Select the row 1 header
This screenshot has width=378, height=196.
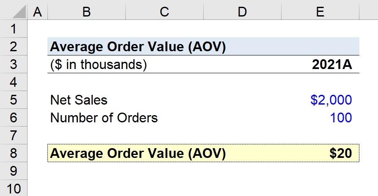[x=14, y=29]
